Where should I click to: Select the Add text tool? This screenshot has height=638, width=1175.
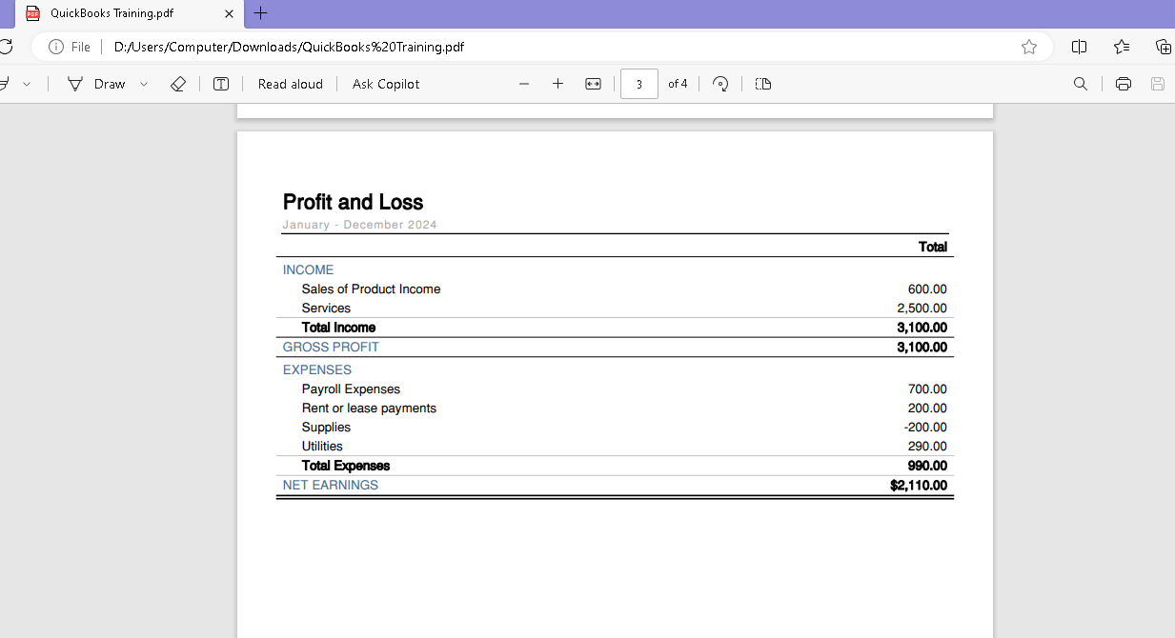(221, 84)
